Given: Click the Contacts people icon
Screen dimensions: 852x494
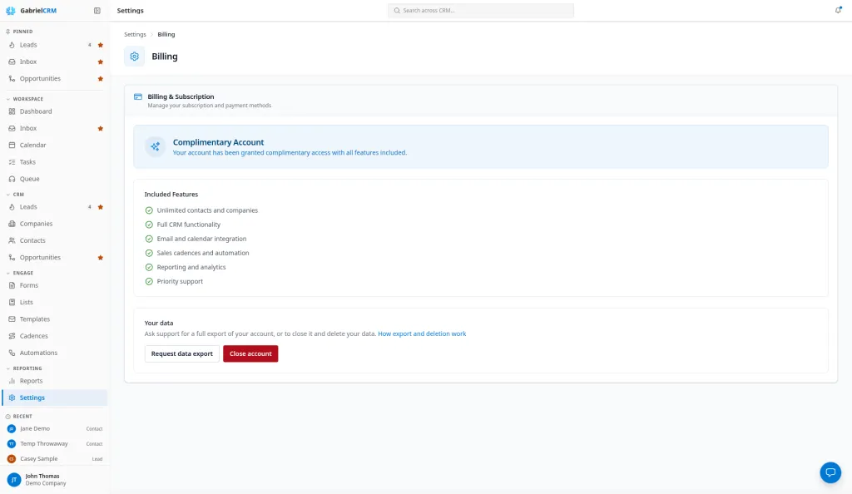Looking at the screenshot, I should pos(12,240).
